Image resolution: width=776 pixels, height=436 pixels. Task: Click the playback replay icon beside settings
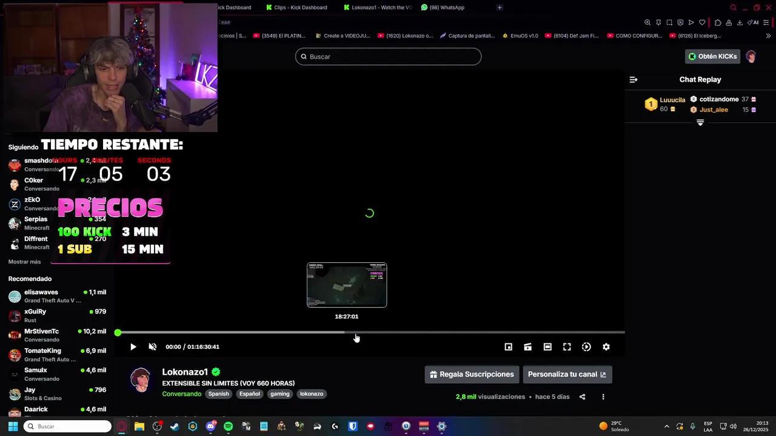(x=586, y=347)
